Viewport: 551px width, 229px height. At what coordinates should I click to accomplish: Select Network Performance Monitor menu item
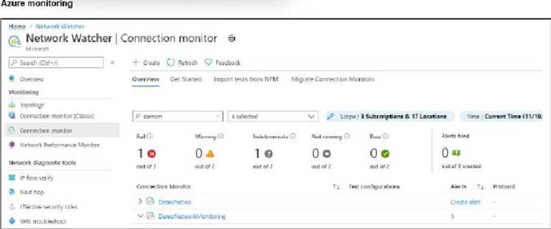click(60, 145)
